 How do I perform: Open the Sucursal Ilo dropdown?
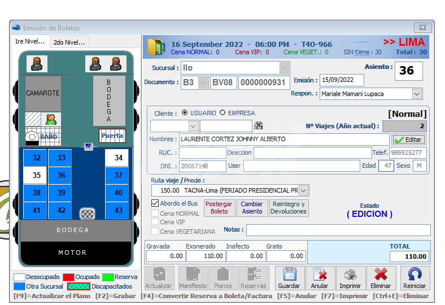point(284,68)
